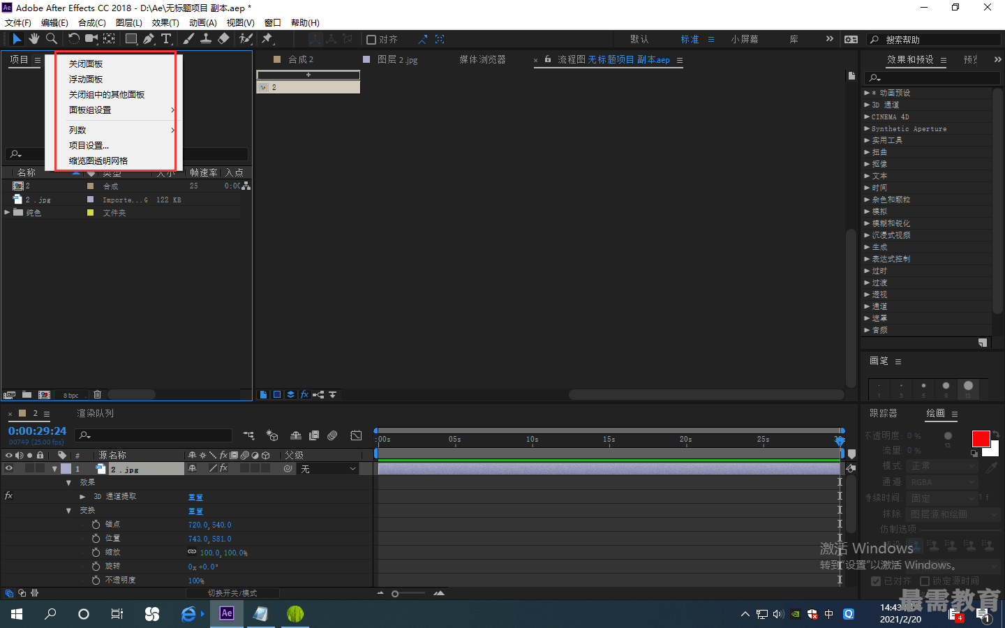Toggle the 已对齐 checkbox in Paint panel
Viewport: 1005px width, 628px height.
[876, 581]
